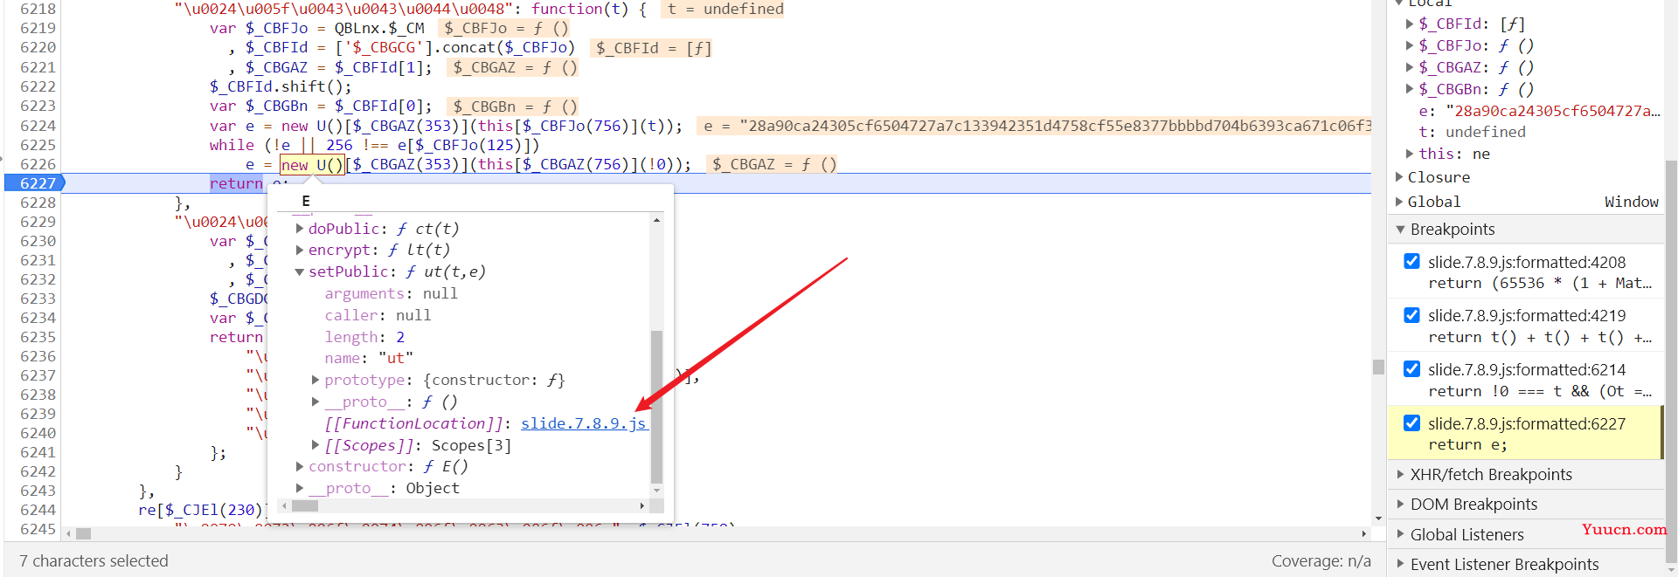
Task: Collapse the Breakpoints section
Action: click(x=1400, y=230)
